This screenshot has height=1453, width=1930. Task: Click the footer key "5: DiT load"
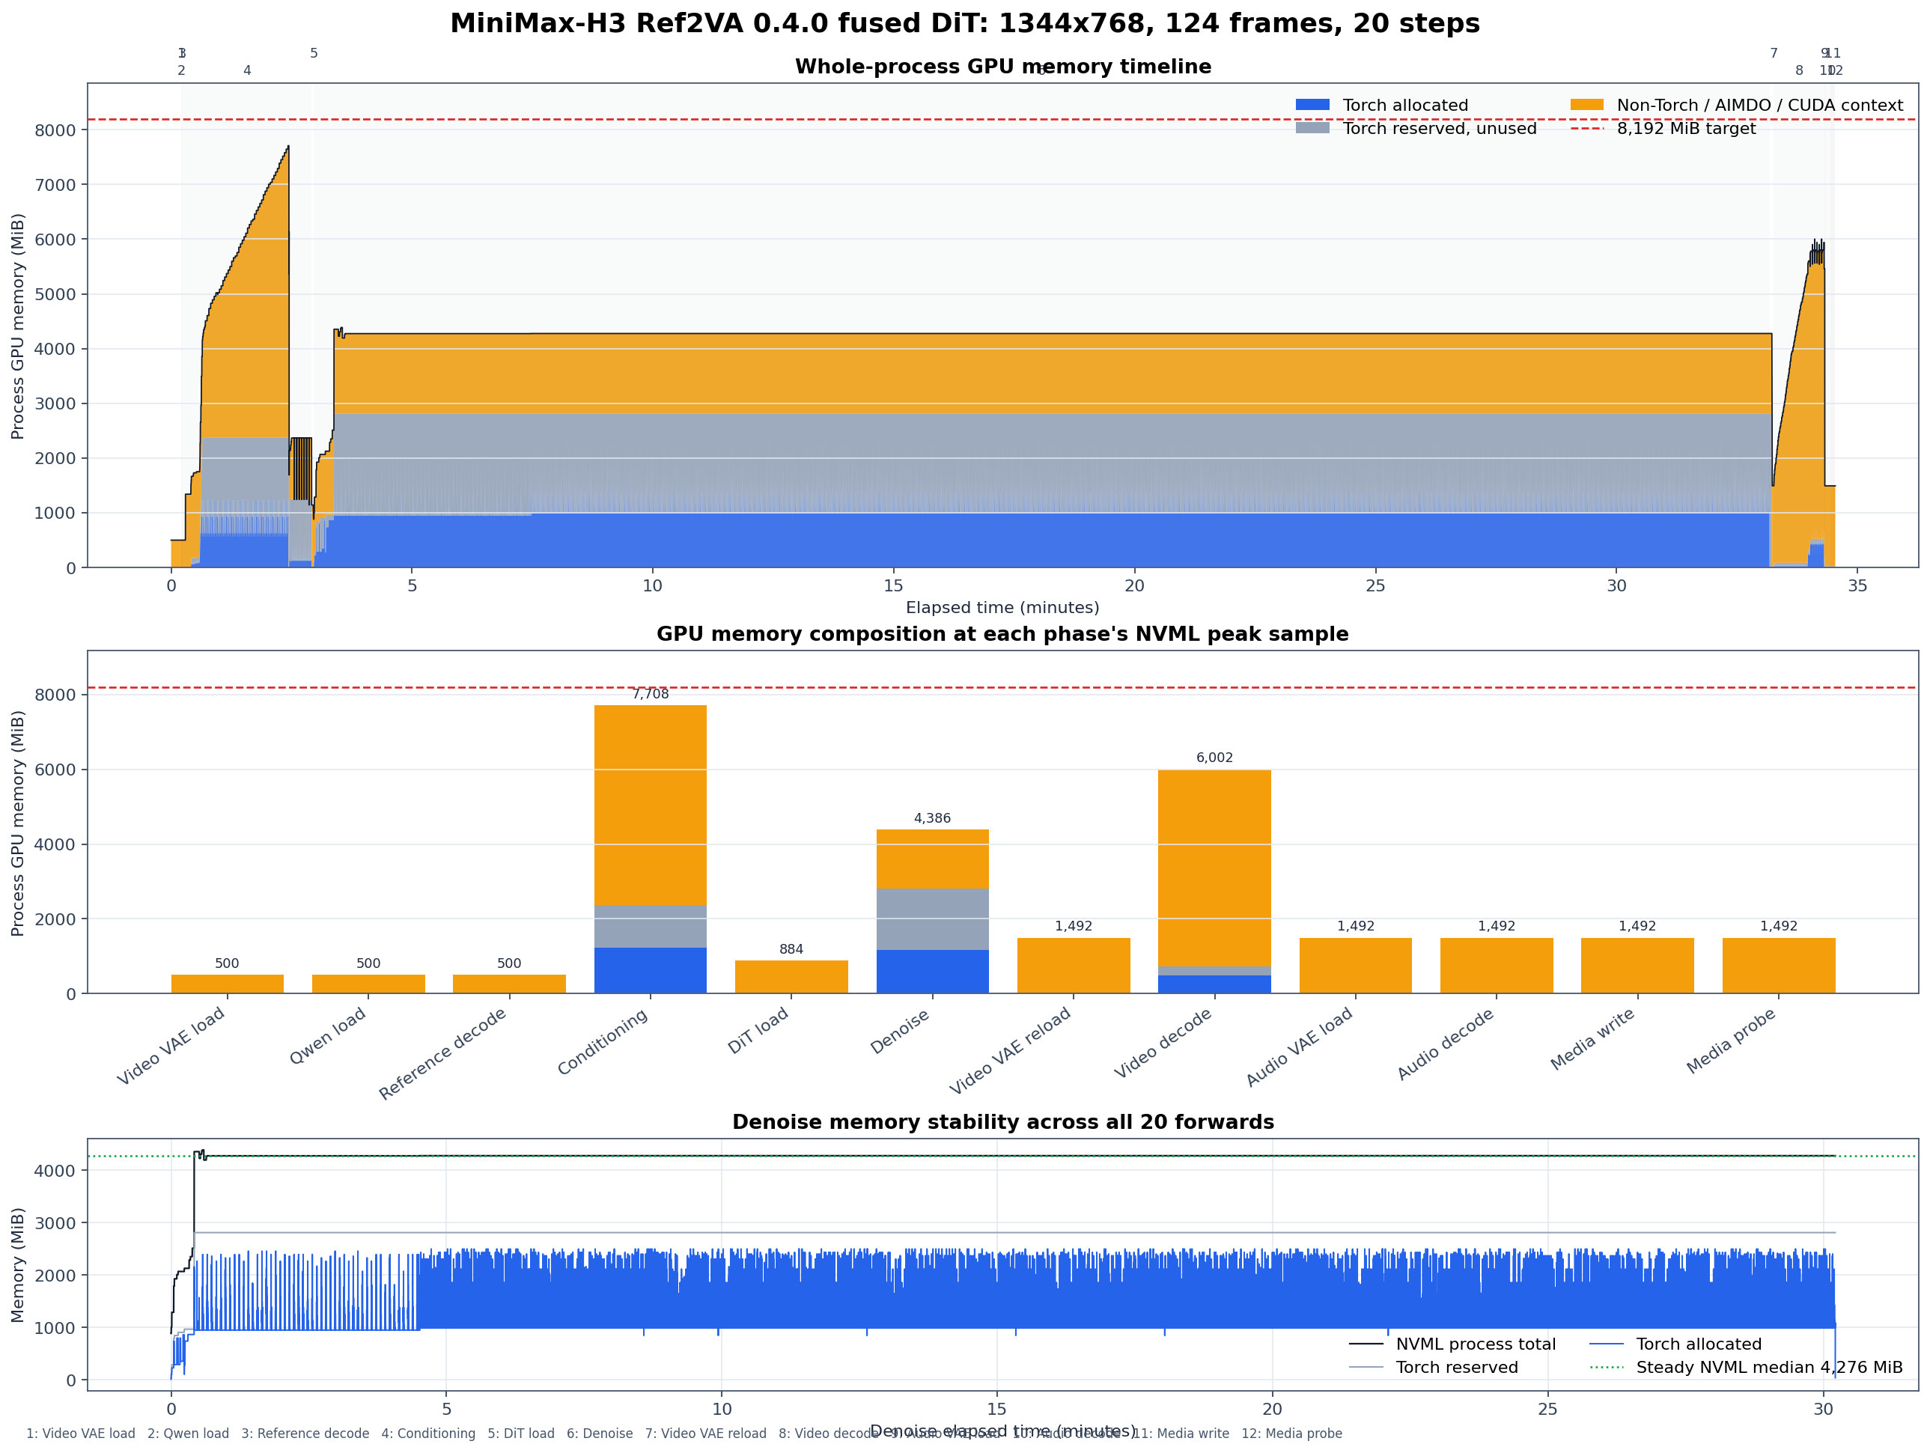521,1434
